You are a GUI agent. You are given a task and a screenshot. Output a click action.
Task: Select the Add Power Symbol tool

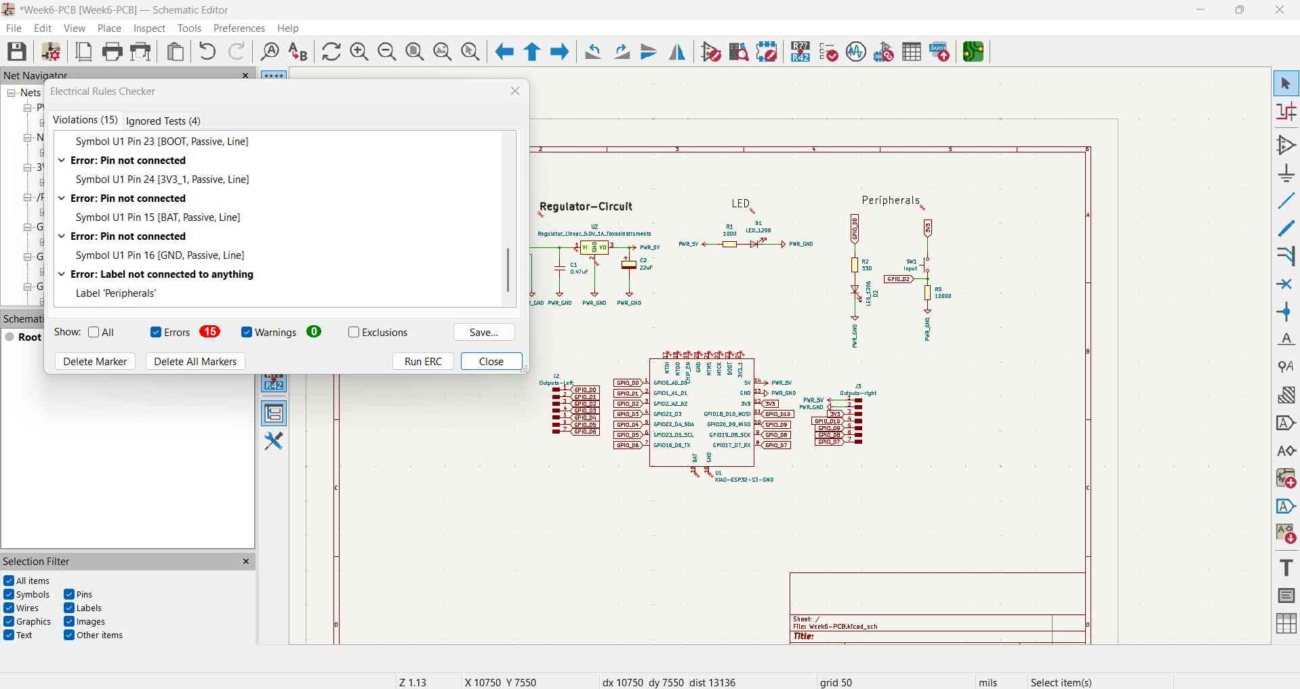(1286, 173)
